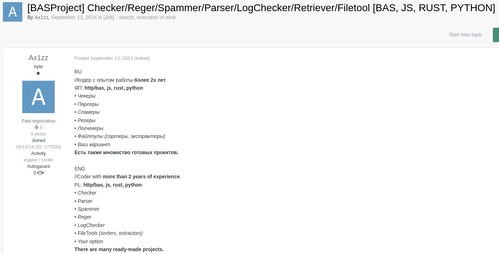This screenshot has width=499, height=254.
Task: Click the Autogarant deals count icon
Action: coord(41,173)
